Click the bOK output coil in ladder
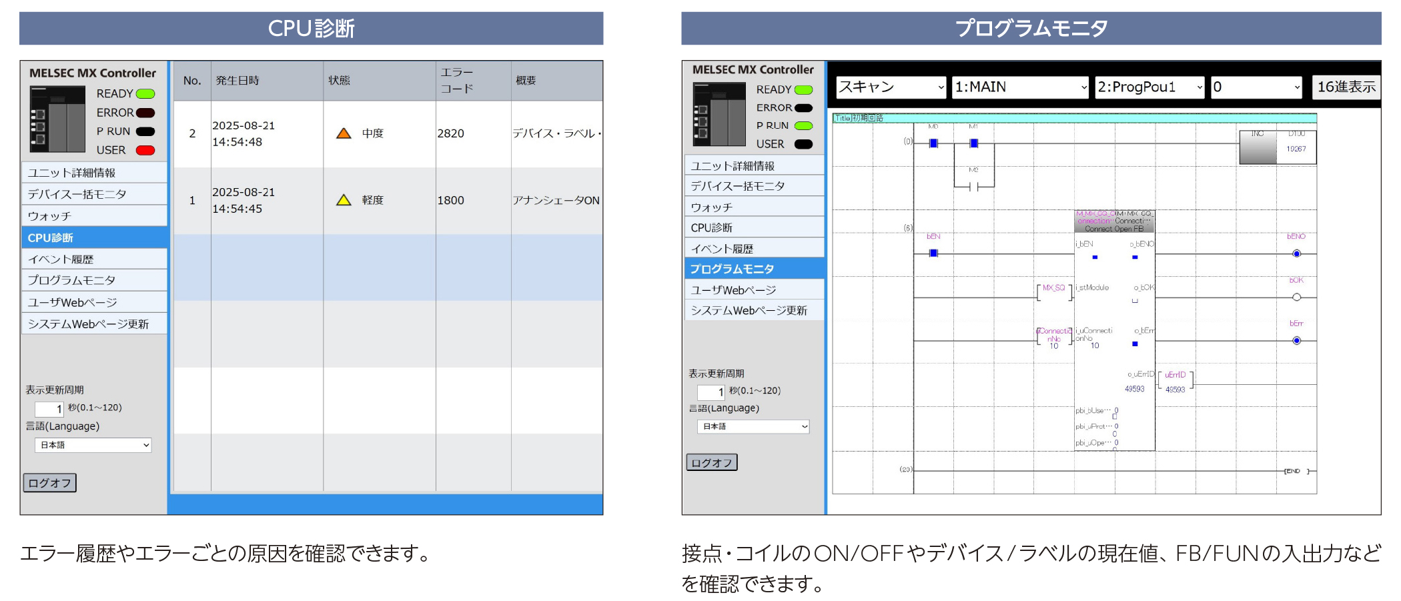1401x601 pixels. [x=1296, y=297]
